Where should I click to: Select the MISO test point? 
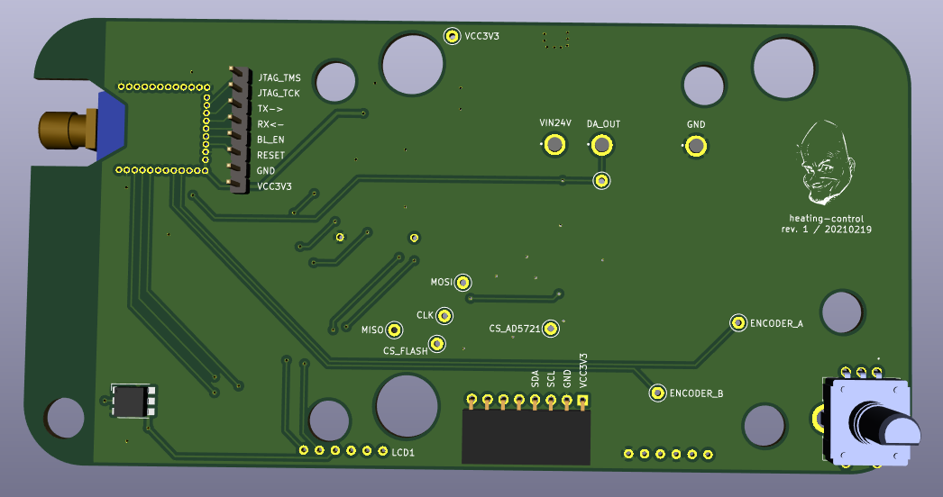393,330
